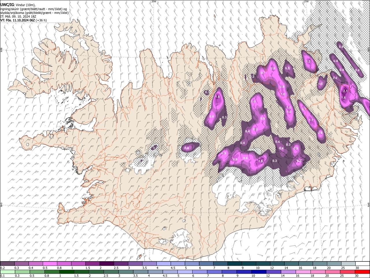
Task: Click the 'rigning/skúrir' legend description line
Action: (34, 9)
